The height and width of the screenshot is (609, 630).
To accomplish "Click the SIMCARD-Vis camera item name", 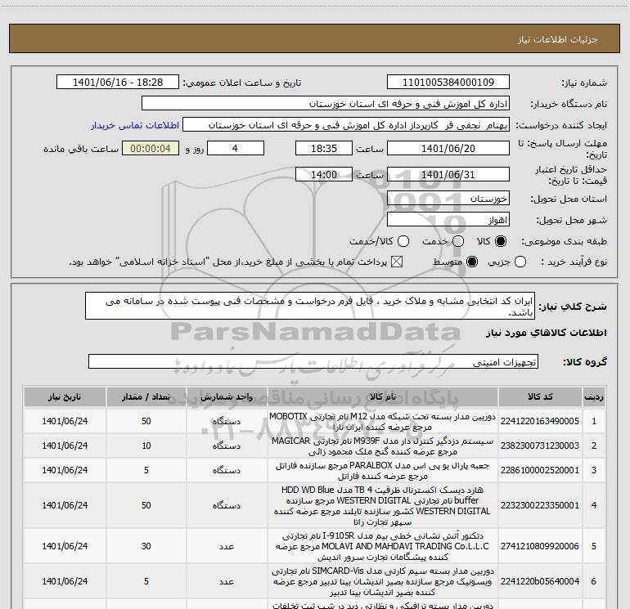I will [383, 581].
